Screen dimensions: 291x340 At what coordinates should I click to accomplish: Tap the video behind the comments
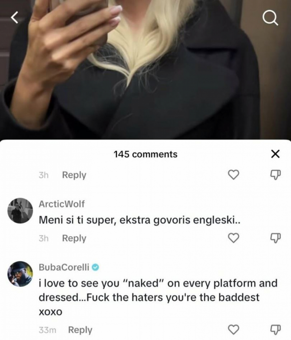point(145,81)
